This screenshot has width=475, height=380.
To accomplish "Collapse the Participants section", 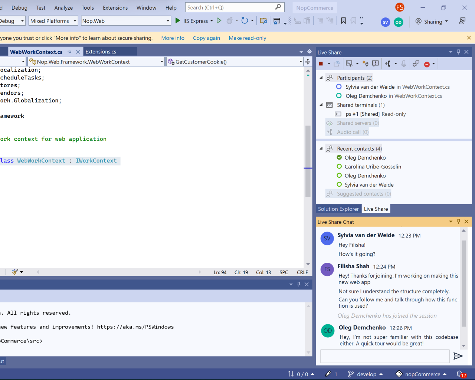I will click(321, 78).
